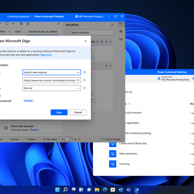Select the Convert_Euros_to_Dollars tab

(43, 31)
